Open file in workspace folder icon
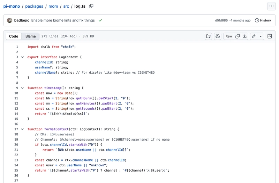279x183 pixels. point(208,36)
